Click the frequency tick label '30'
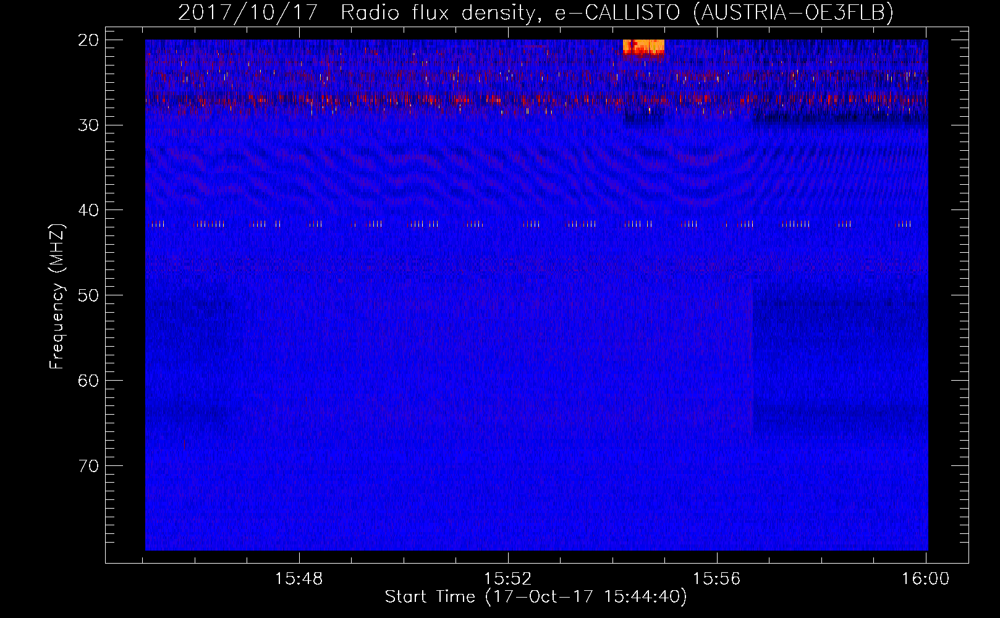Viewport: 1000px width, 618px height. coord(89,125)
